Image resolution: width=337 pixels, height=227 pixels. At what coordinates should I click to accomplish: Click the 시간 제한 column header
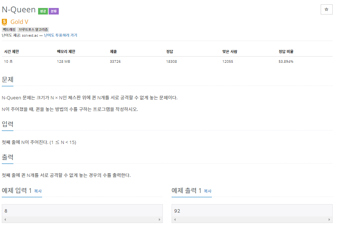pos(12,51)
